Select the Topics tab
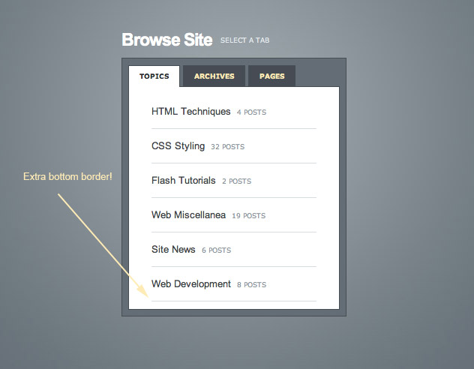474x369 pixels. coord(154,76)
